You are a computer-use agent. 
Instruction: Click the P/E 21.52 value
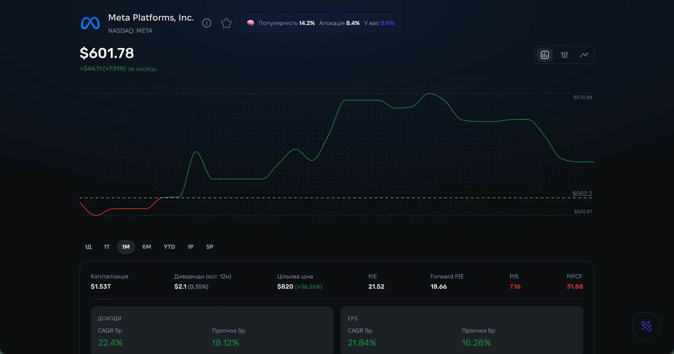coord(376,286)
